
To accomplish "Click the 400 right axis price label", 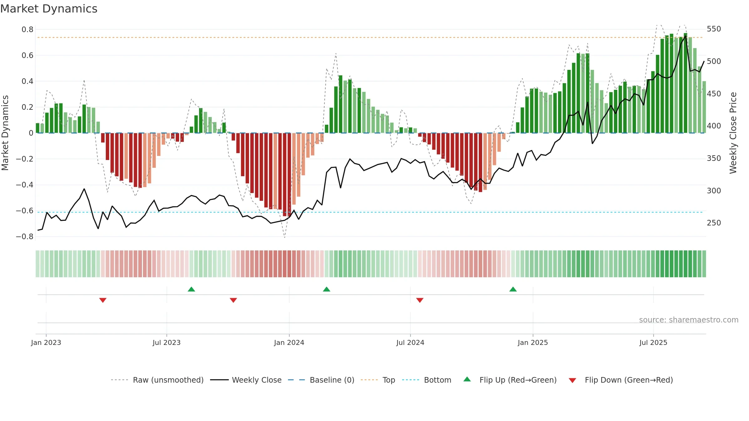I will (714, 126).
